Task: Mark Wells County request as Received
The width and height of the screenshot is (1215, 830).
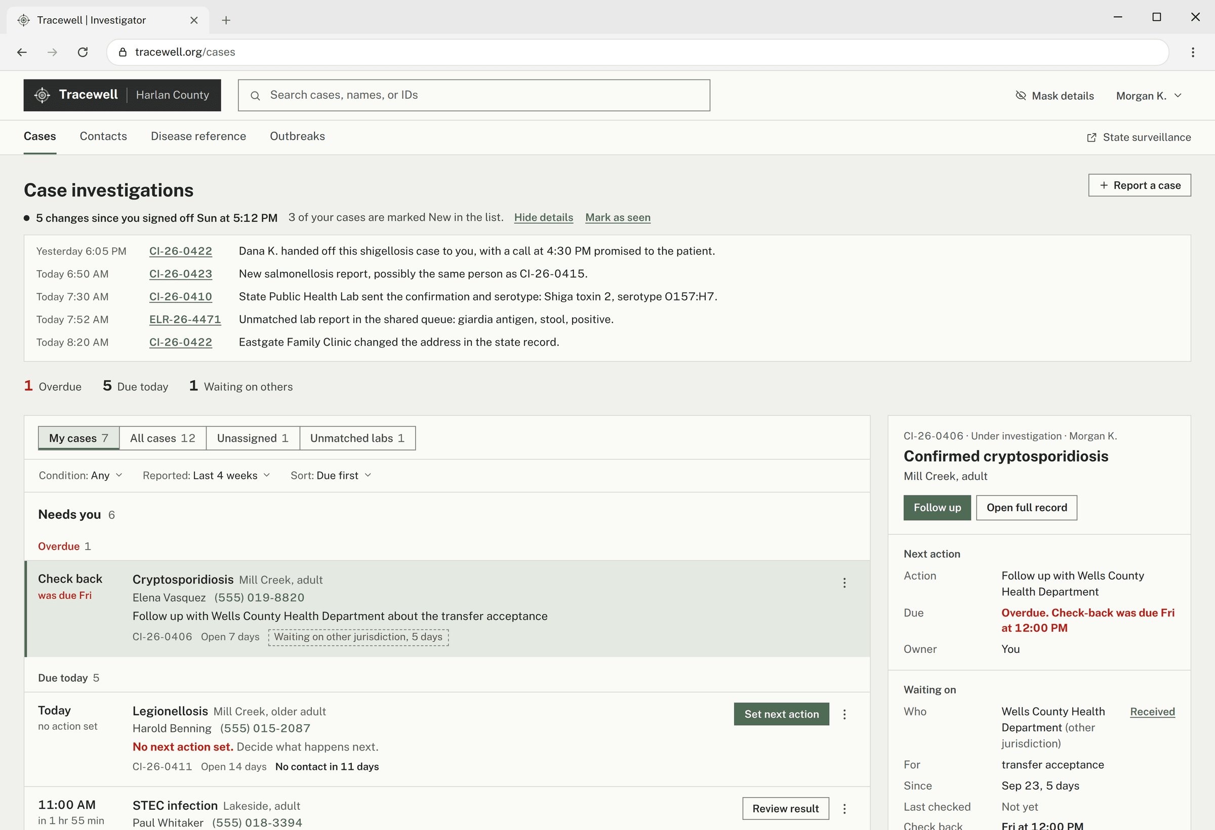Action: 1153,712
